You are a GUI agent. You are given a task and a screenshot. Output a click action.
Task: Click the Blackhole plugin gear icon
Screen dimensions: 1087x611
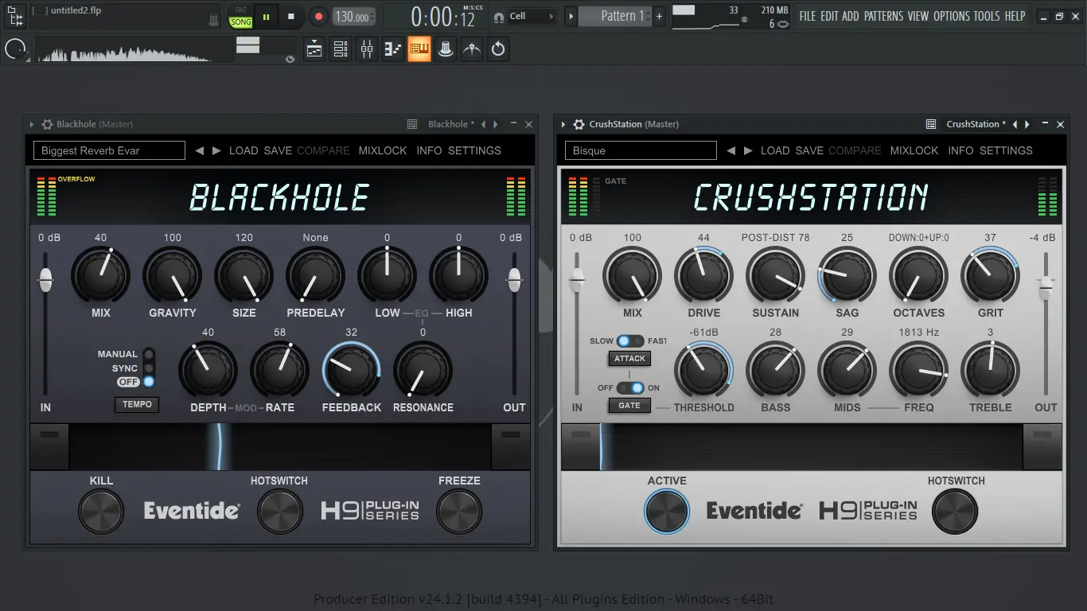pos(47,124)
